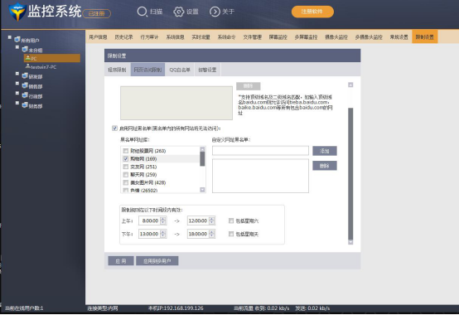Image resolution: width=459 pixels, height=315 pixels.
Task: Select the green user icon for PC
Action: tap(28, 58)
